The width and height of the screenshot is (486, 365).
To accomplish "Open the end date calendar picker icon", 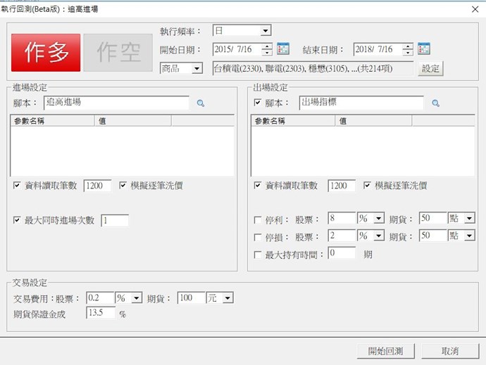I will pyautogui.click(x=424, y=49).
